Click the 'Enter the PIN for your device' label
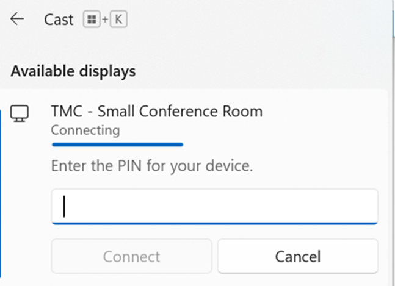The width and height of the screenshot is (395, 286). point(152,166)
